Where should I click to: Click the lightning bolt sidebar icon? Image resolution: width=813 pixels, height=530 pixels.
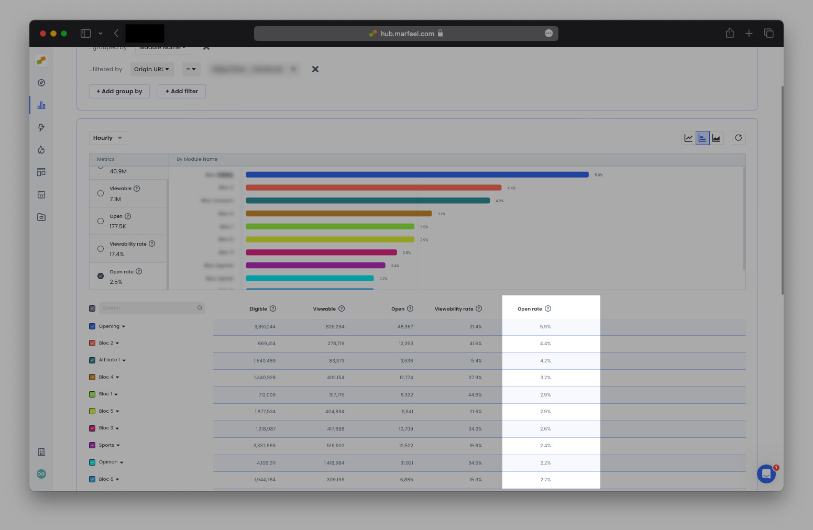coord(41,127)
